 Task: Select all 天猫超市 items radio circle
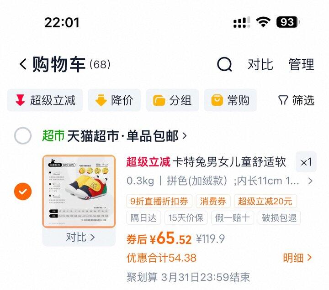23,136
